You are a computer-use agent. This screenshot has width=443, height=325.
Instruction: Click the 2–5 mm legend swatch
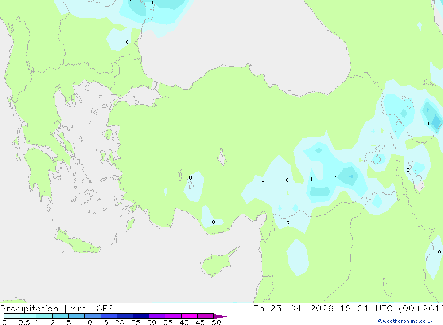pos(60,316)
